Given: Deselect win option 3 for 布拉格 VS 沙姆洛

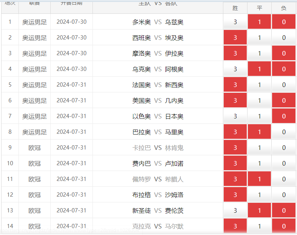Looking at the screenshot, I should click(235, 194).
